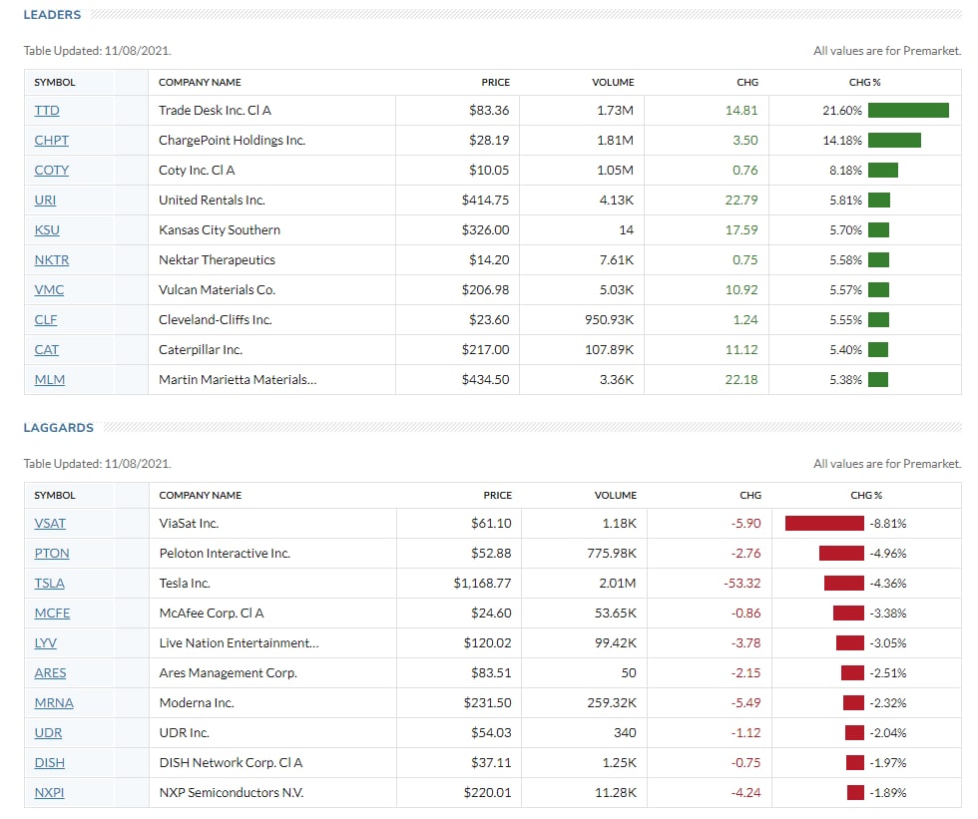Screen dimensions: 978x819
Task: Click the -2.76 change for Peloton
Action: pyautogui.click(x=746, y=554)
